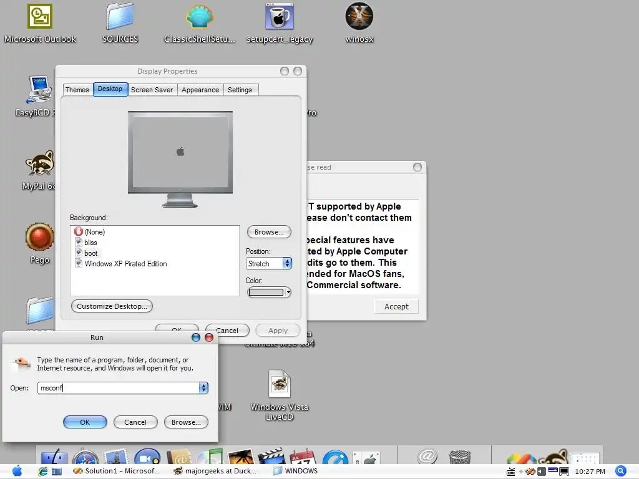Open the Trash bin in the dock
Screen dimensions: 639x479
(x=460, y=457)
